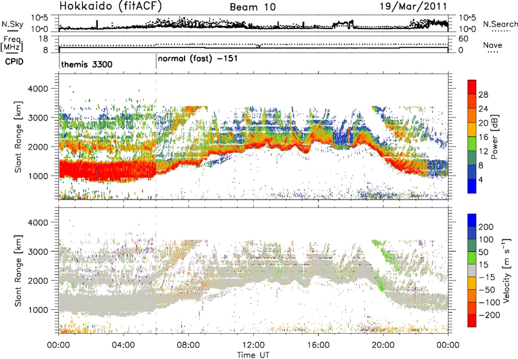Click the "20:00" time tick label

pos(383,345)
